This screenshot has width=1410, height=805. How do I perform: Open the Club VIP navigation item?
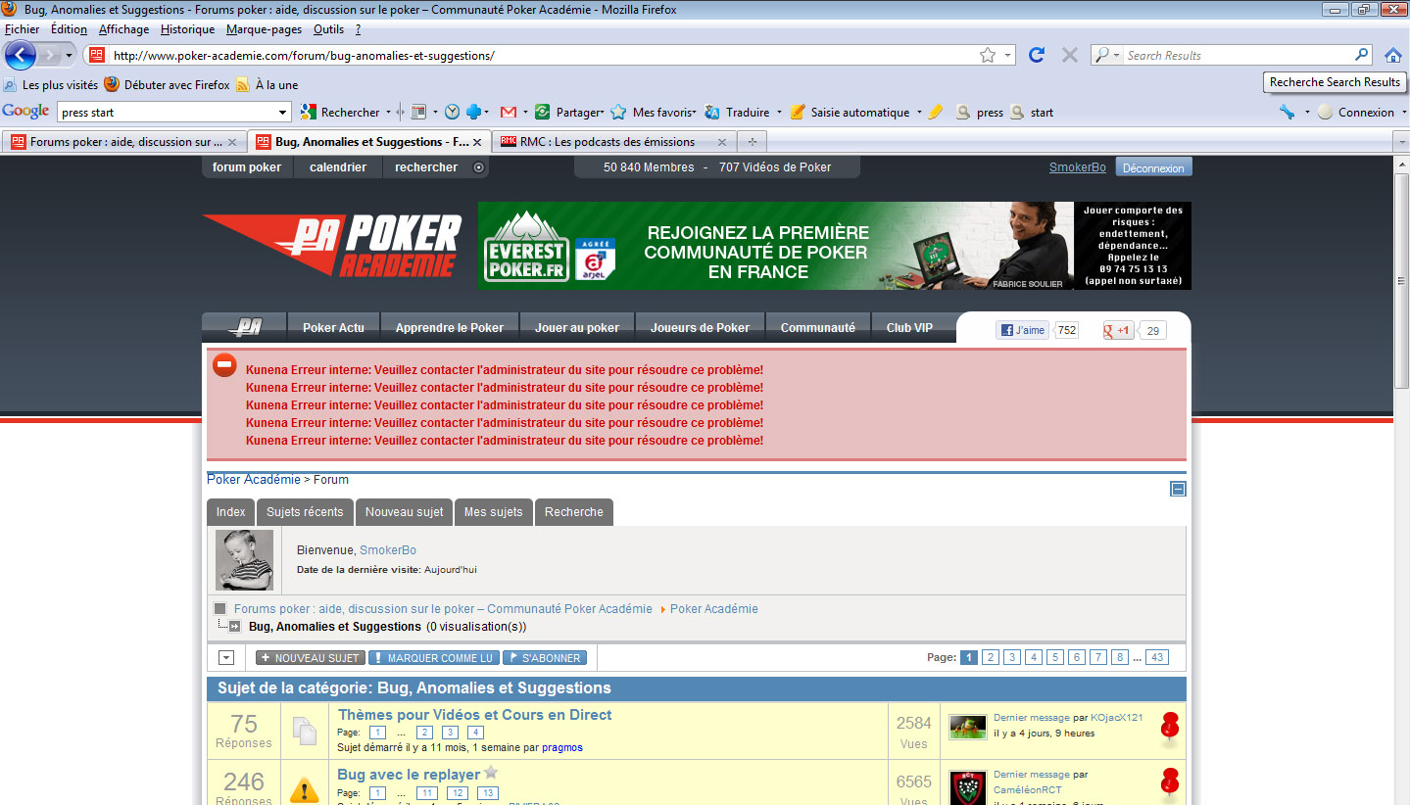tap(909, 328)
